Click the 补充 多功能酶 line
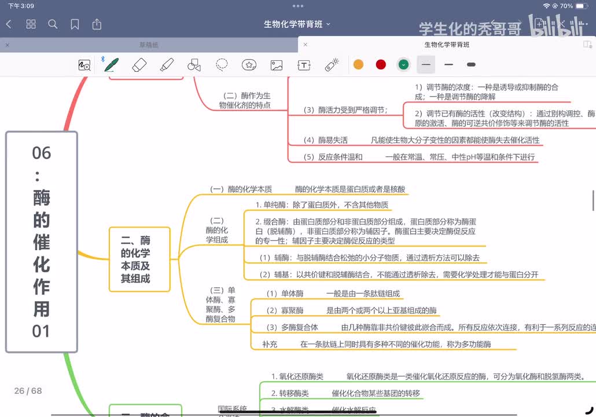 point(376,344)
